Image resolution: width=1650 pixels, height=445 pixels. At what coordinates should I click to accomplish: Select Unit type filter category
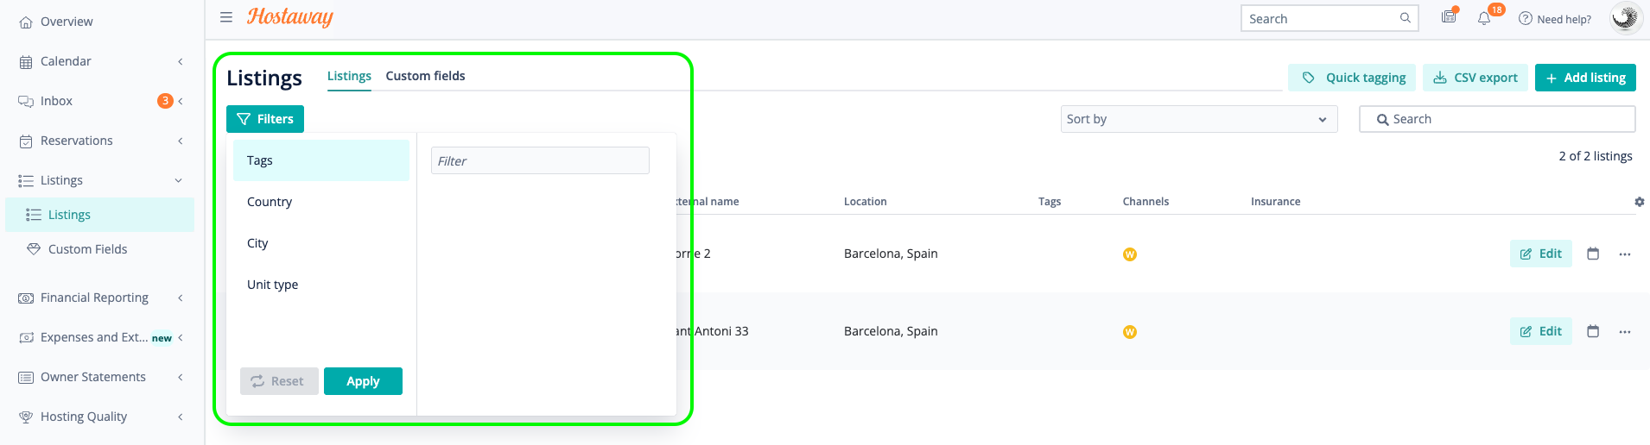[321, 285]
